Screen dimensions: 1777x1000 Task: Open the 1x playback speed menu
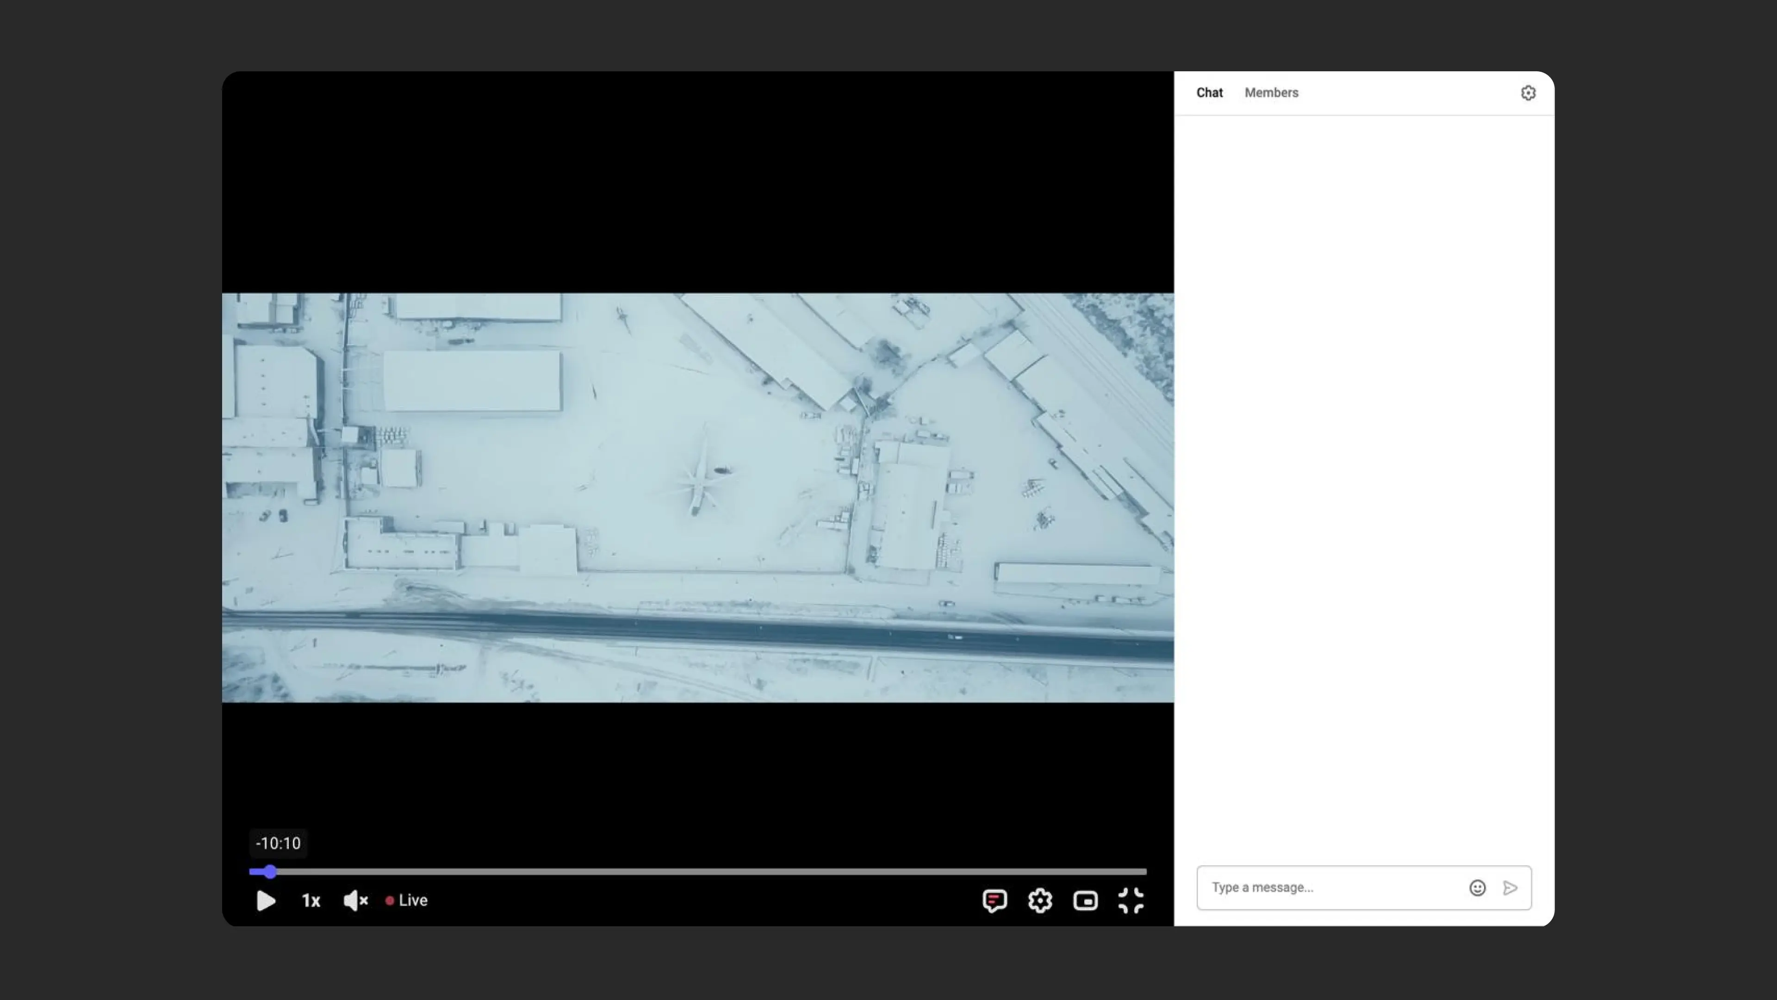tap(311, 900)
